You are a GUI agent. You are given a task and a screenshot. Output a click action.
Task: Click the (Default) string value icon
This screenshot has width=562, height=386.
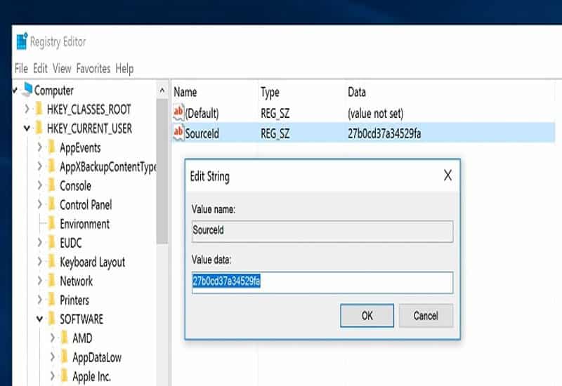tap(178, 113)
